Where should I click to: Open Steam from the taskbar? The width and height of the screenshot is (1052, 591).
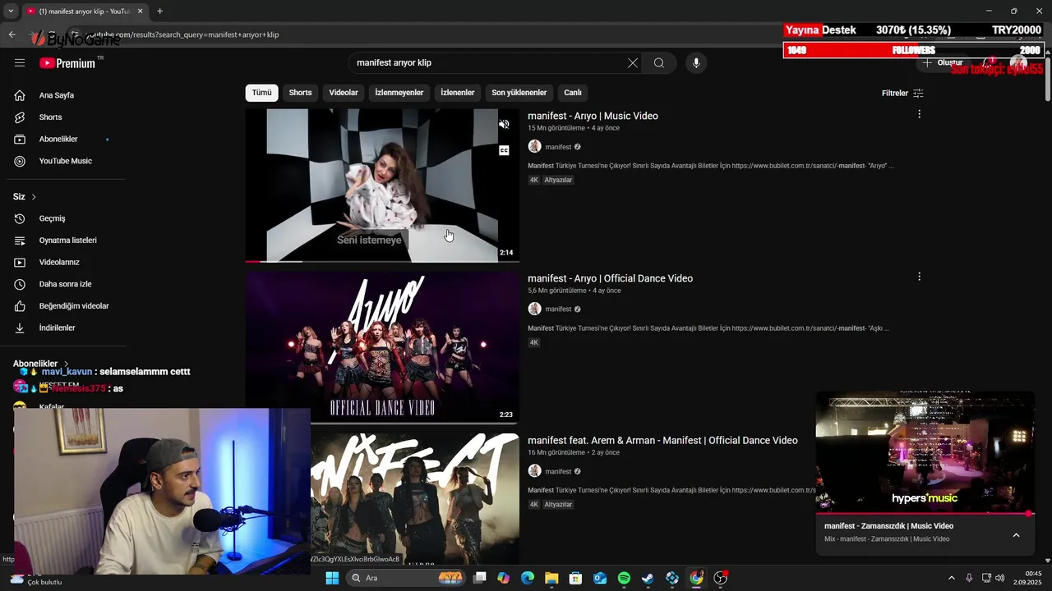click(x=648, y=578)
